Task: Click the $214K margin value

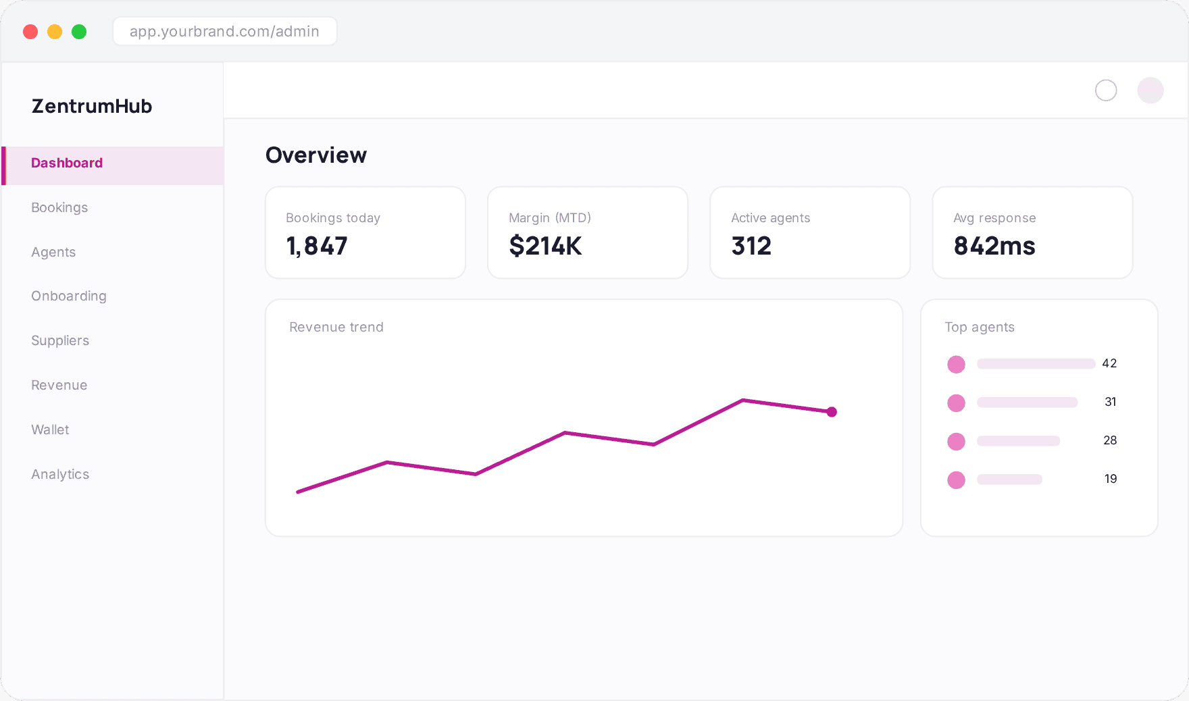Action: pyautogui.click(x=545, y=246)
